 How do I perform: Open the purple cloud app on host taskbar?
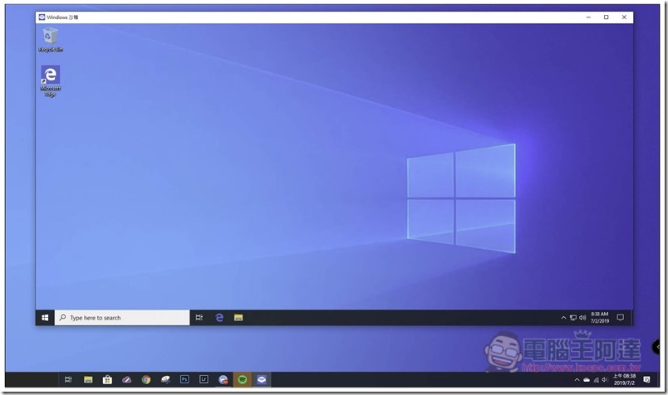pyautogui.click(x=126, y=379)
